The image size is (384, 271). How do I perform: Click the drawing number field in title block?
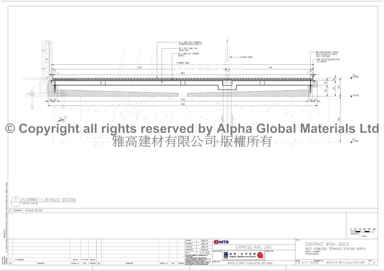346,263
